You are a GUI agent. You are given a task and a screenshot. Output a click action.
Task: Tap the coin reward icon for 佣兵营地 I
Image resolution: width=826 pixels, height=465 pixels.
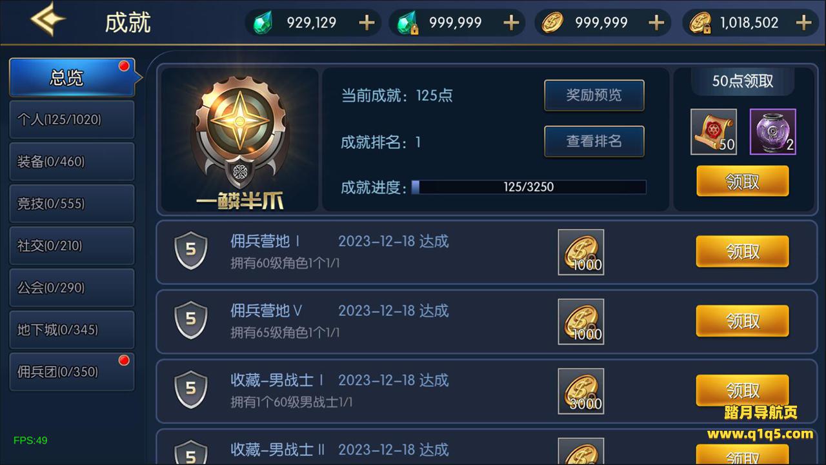tap(581, 252)
